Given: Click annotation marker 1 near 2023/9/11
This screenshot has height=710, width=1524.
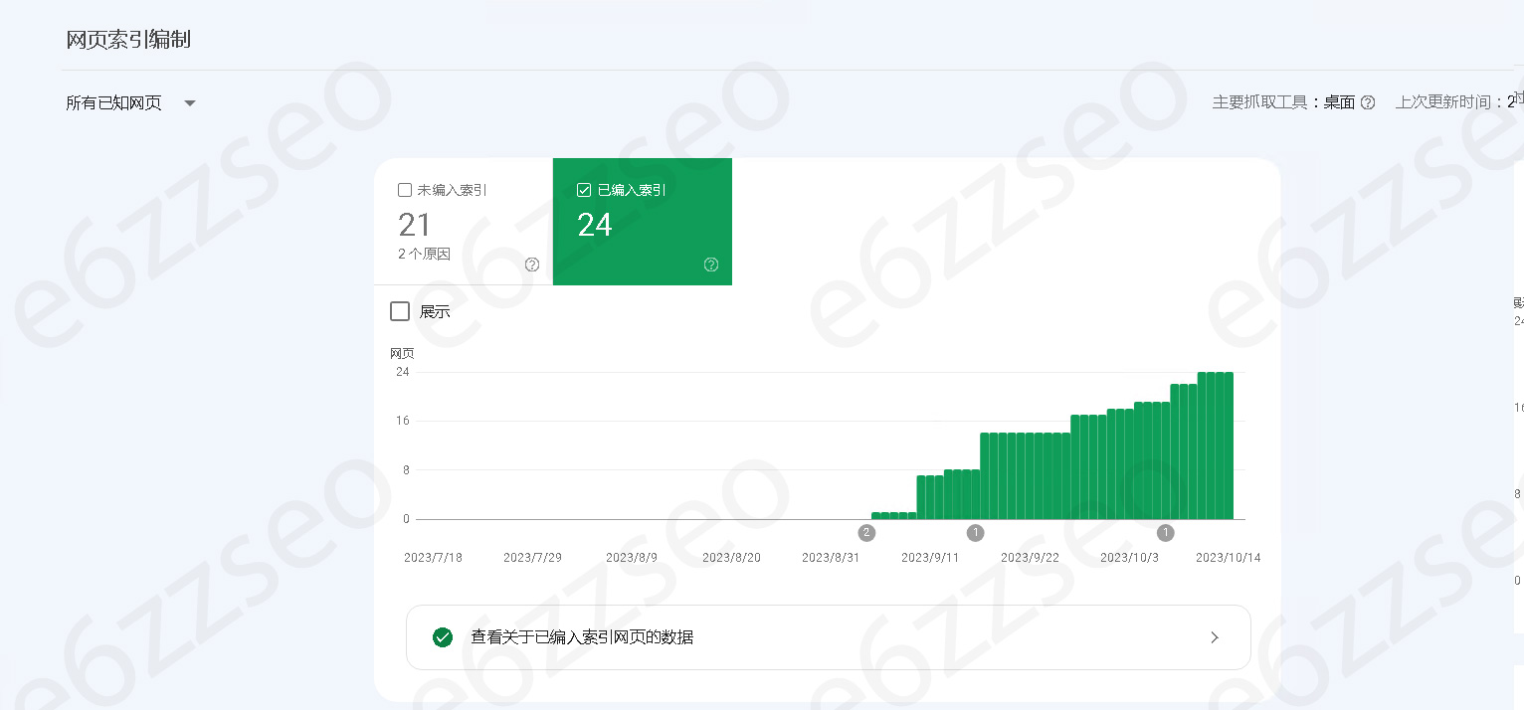Looking at the screenshot, I should coord(976,533).
